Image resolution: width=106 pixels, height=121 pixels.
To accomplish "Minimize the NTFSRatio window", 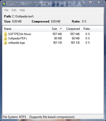I will coord(84,2).
